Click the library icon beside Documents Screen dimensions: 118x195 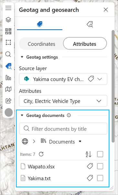(x=43, y=141)
